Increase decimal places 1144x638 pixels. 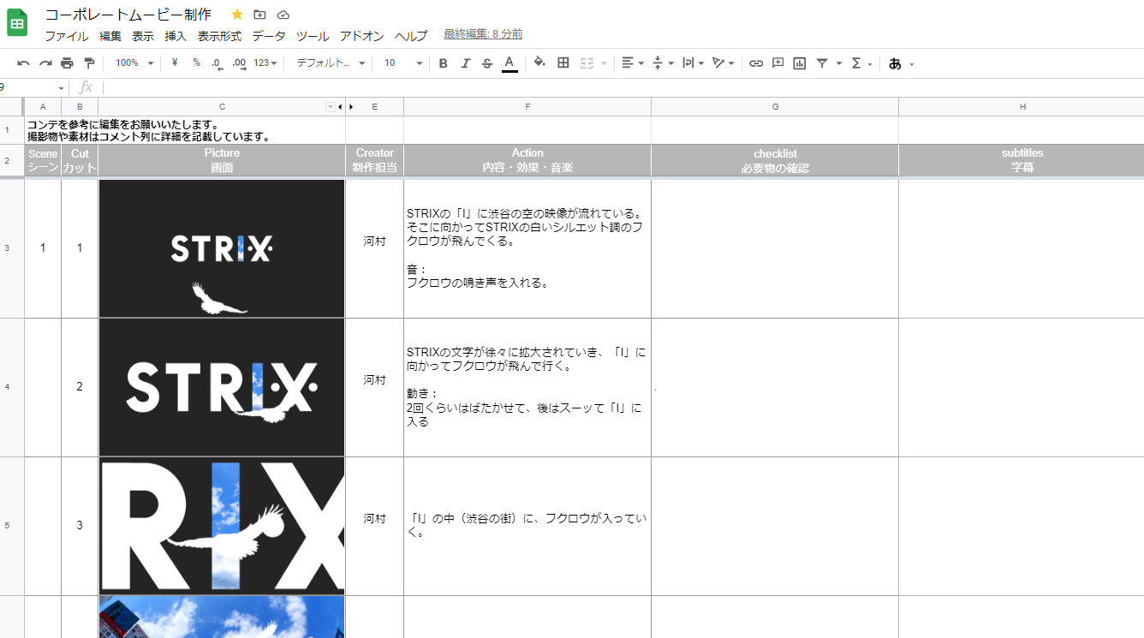click(x=239, y=63)
